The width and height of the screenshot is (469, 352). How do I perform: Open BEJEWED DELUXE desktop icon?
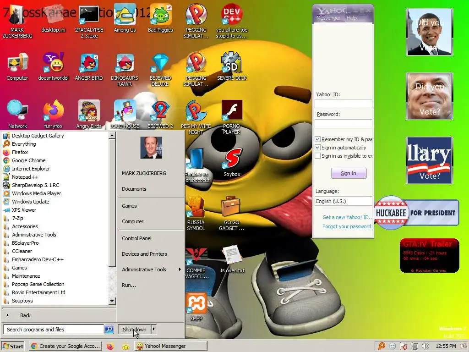160,70
